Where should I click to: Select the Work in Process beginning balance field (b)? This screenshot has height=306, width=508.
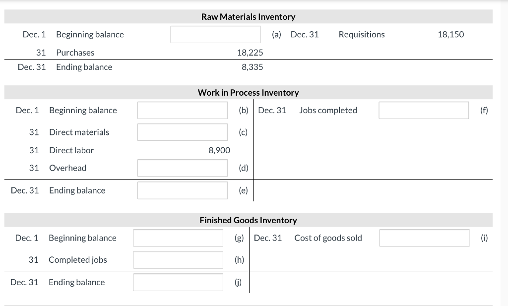[182, 110]
